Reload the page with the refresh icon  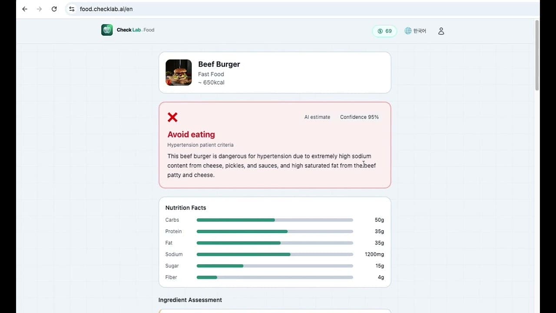(x=54, y=9)
